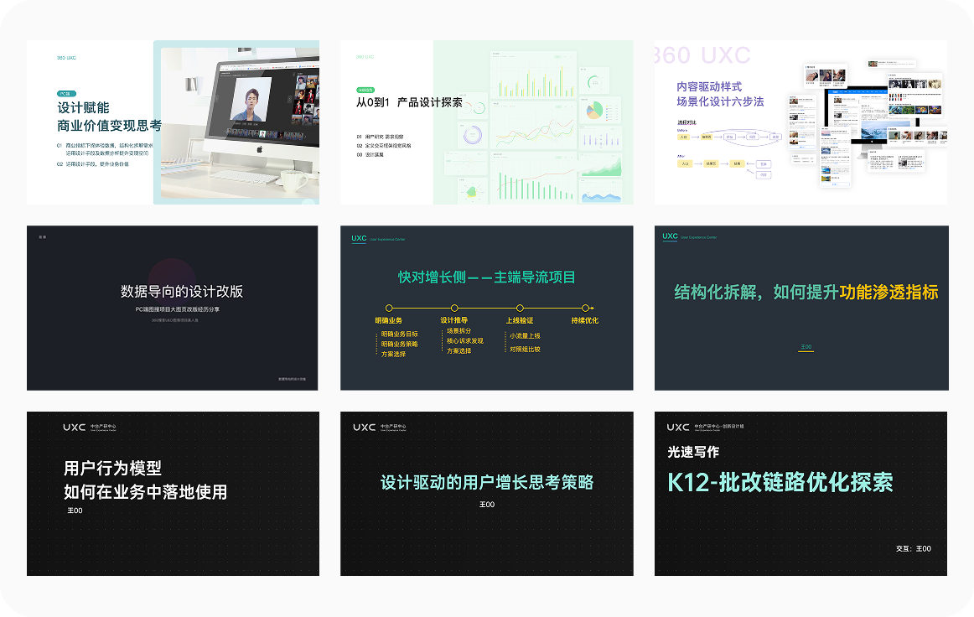Screen dimensions: 974x617
Task: Click the timeline circle above 上线验证
Action: [520, 308]
